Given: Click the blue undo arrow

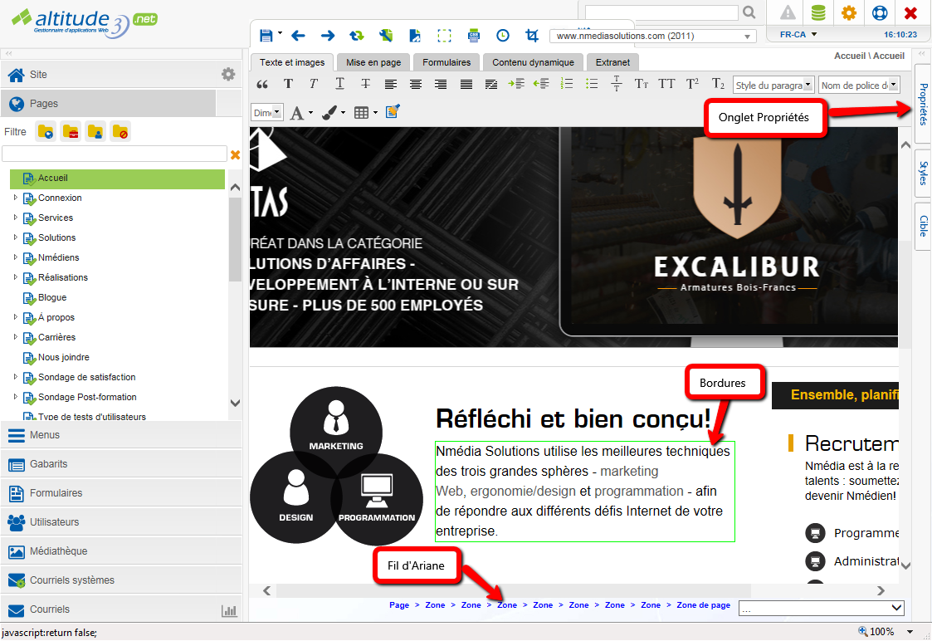Looking at the screenshot, I should tap(298, 36).
